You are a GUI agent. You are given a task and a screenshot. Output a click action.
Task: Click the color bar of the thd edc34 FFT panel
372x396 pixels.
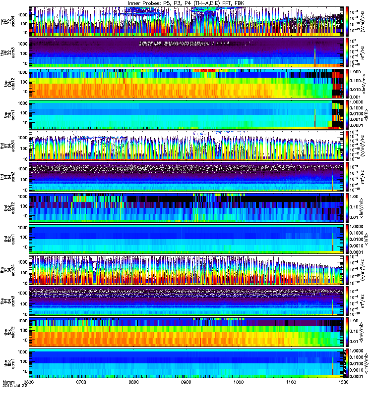tap(347, 146)
